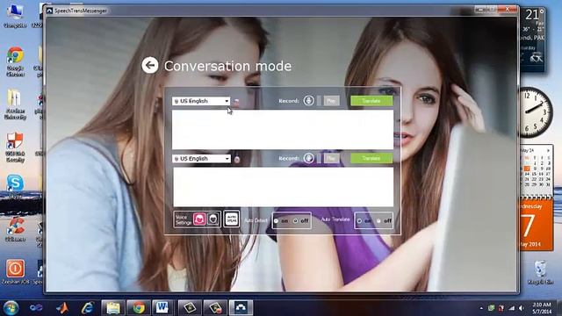The width and height of the screenshot is (562, 316).
Task: Select the dark male voice icon
Action: tap(213, 219)
